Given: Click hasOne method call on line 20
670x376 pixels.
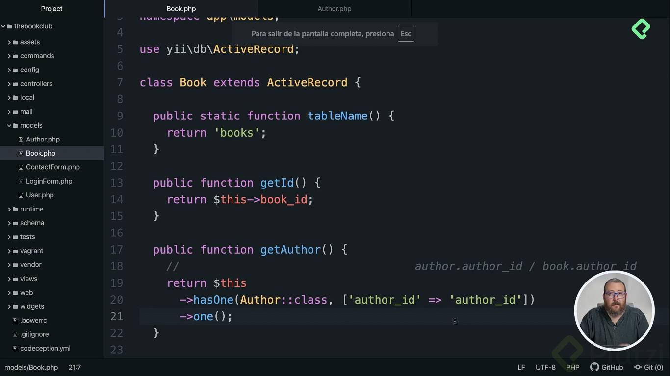Looking at the screenshot, I should (213, 300).
